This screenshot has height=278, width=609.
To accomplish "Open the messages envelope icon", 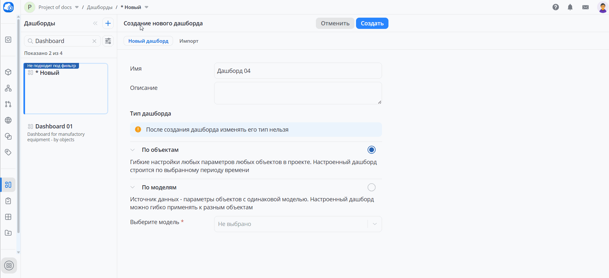I will [x=586, y=7].
